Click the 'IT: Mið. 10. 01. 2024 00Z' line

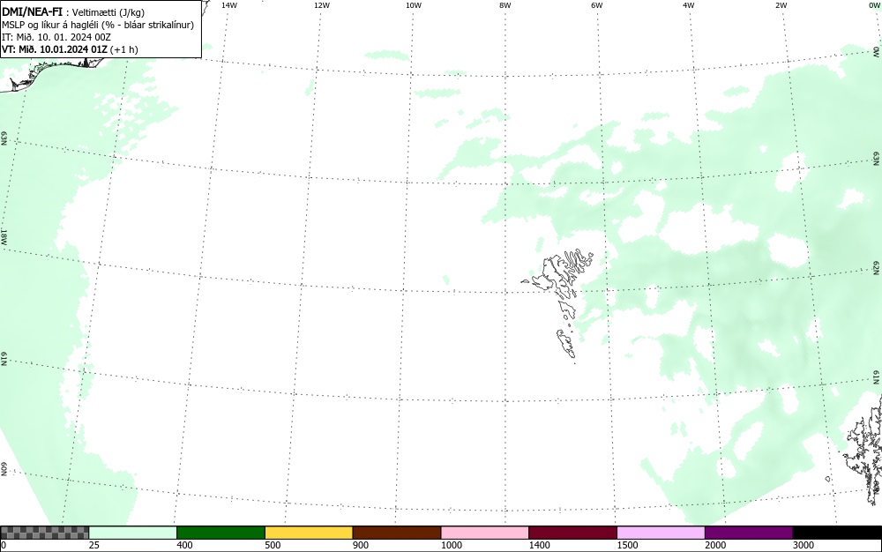coord(56,37)
